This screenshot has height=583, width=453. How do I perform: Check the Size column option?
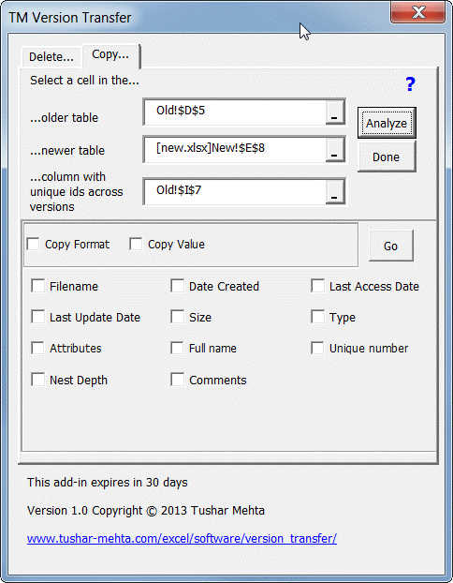[x=178, y=317]
